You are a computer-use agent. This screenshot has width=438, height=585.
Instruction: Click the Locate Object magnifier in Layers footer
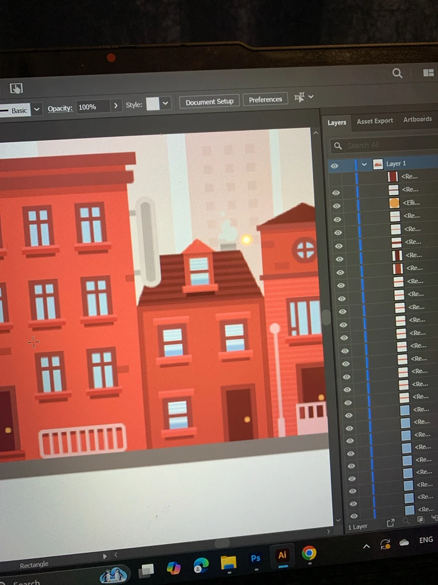coord(406,521)
